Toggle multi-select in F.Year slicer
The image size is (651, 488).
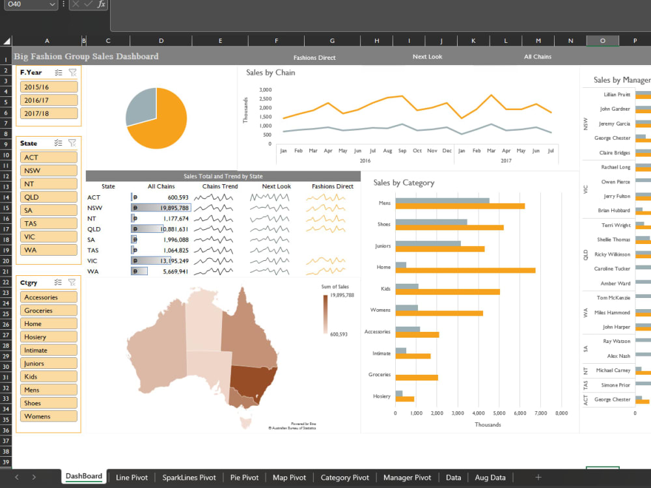click(x=59, y=73)
